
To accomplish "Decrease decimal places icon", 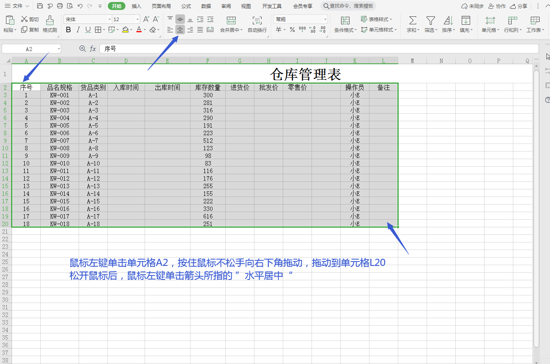I will (x=322, y=30).
